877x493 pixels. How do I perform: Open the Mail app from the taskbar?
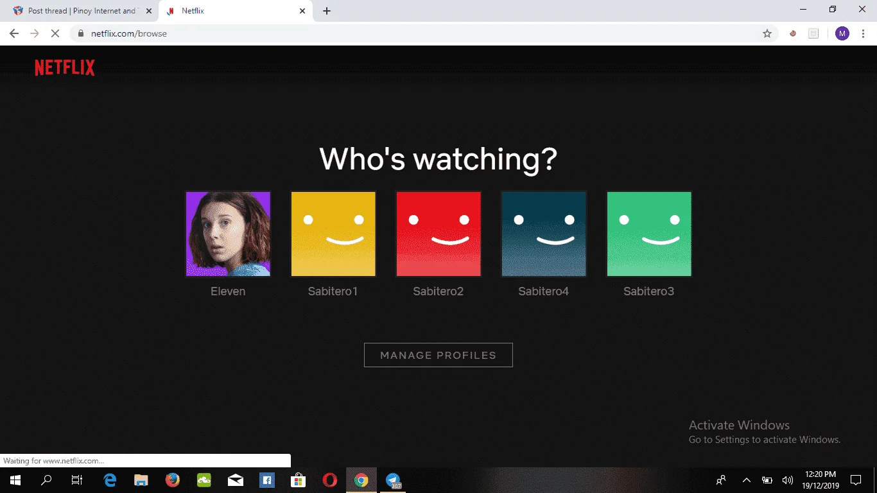[x=236, y=480]
